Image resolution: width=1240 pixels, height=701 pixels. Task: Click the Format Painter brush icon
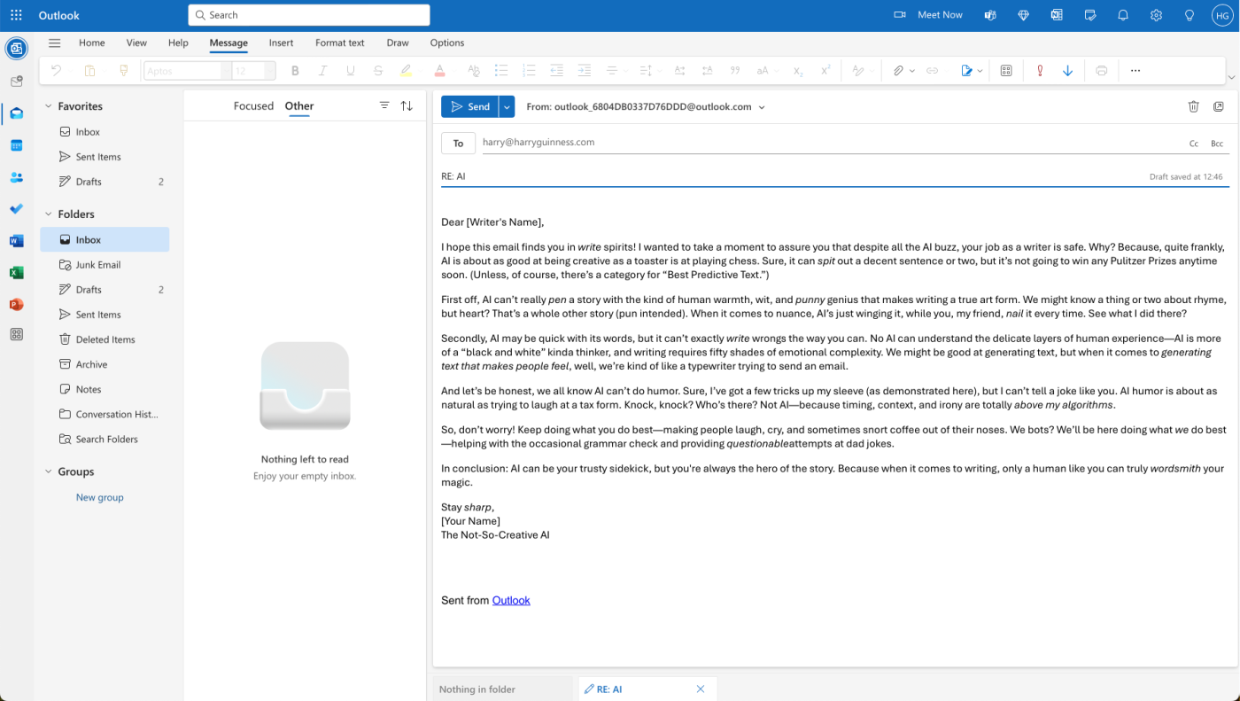coord(123,71)
